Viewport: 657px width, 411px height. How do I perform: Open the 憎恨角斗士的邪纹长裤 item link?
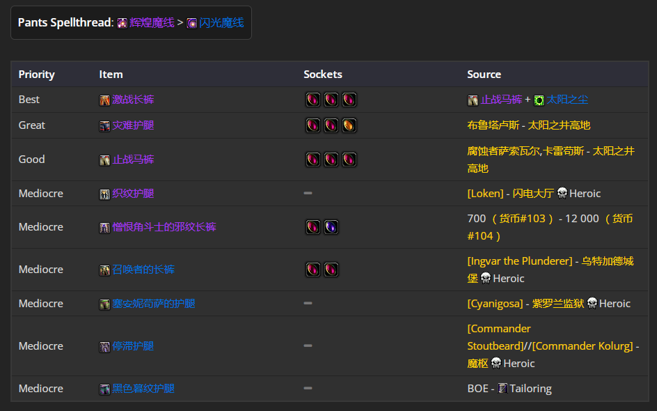click(x=164, y=227)
